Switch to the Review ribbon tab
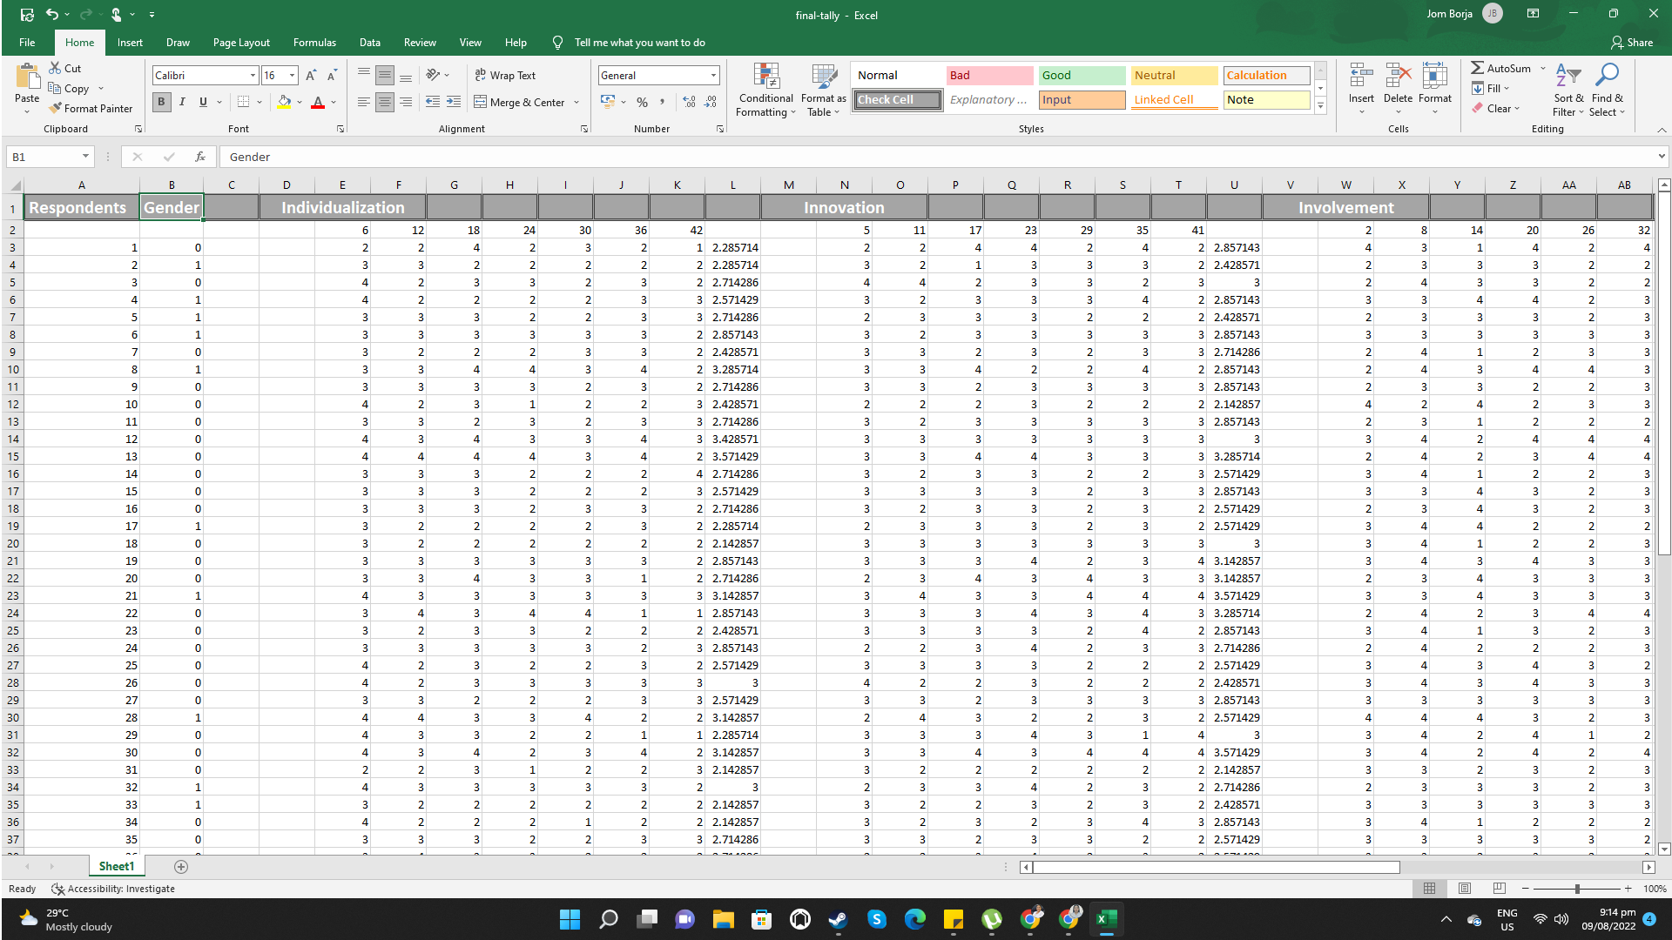The image size is (1672, 940). coord(420,43)
